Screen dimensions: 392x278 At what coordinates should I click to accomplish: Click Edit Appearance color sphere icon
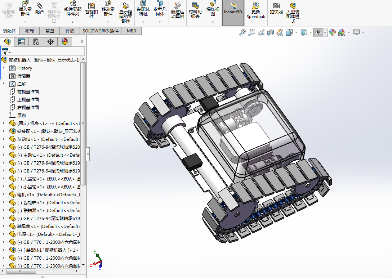[x=333, y=32]
